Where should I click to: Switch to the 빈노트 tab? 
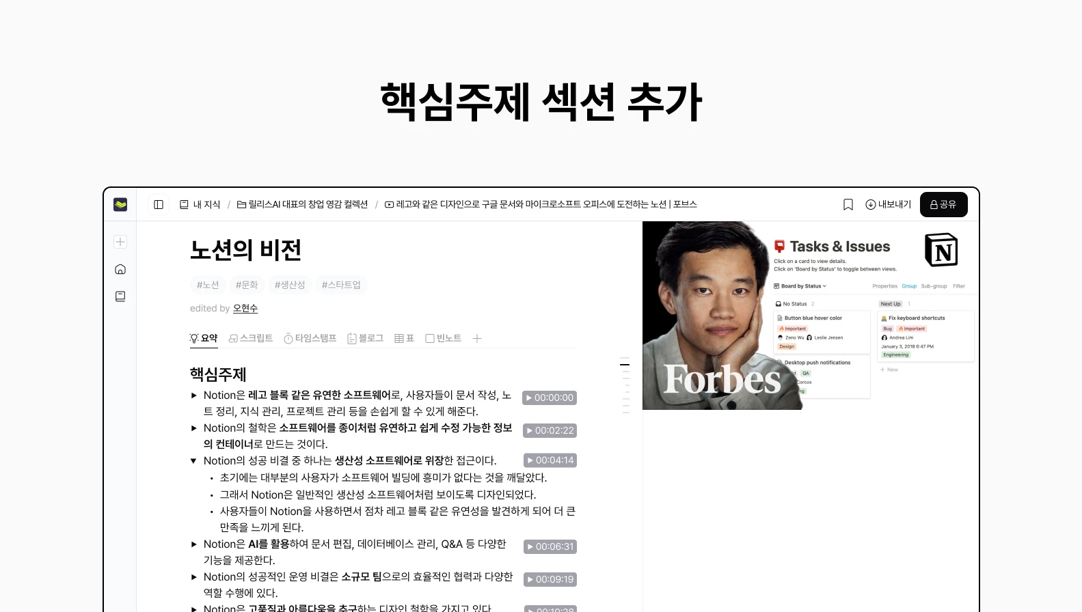(444, 338)
